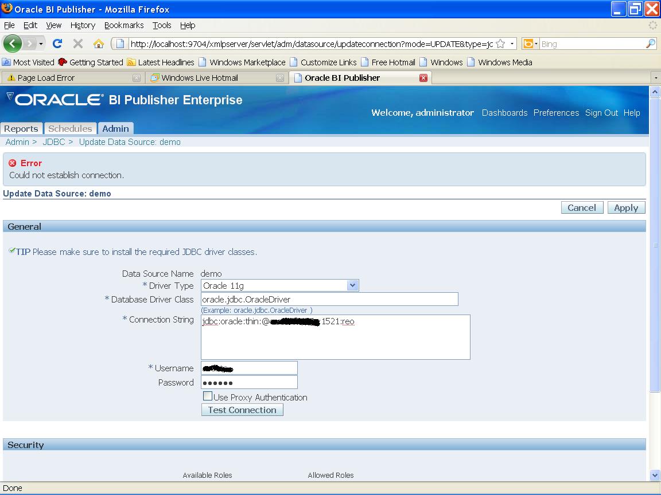Open the History menu
Image resolution: width=661 pixels, height=495 pixels.
click(83, 25)
